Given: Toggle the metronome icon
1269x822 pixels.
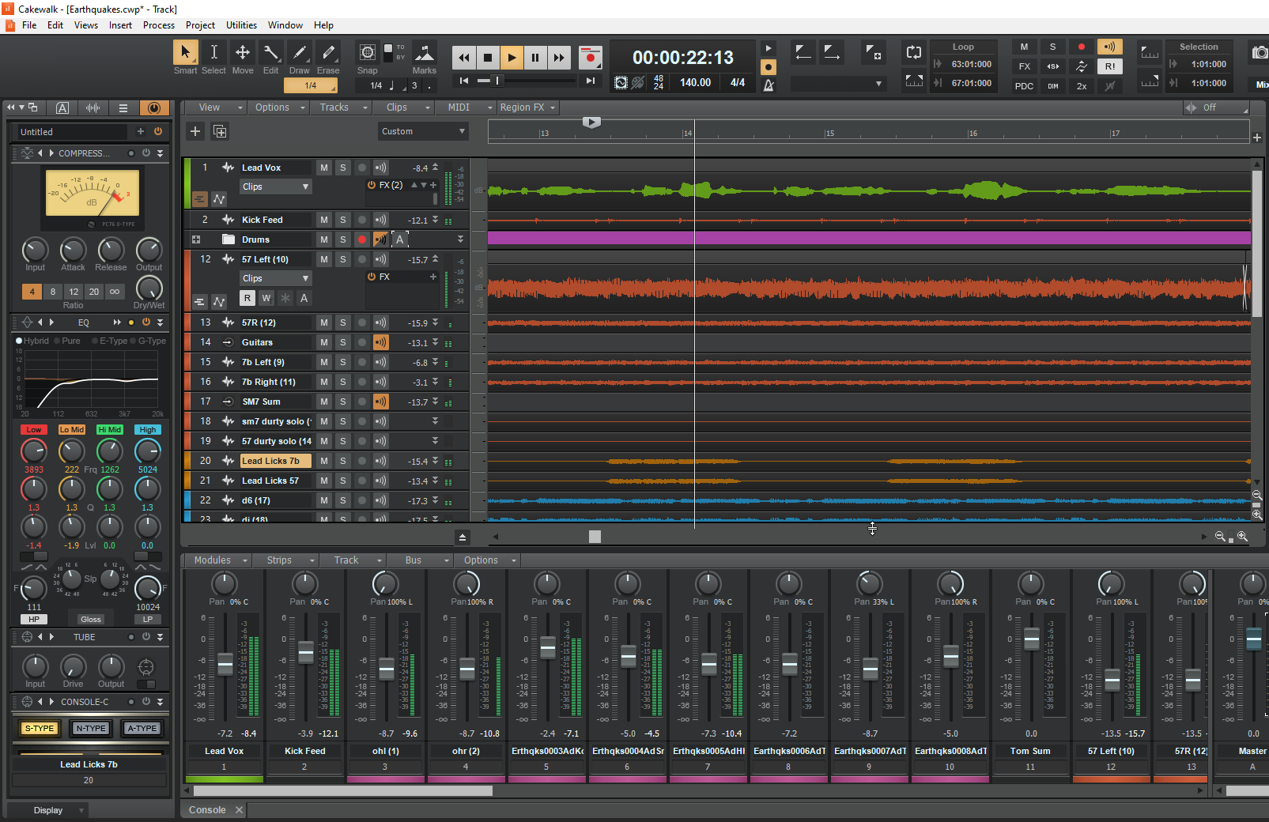Looking at the screenshot, I should pyautogui.click(x=769, y=85).
